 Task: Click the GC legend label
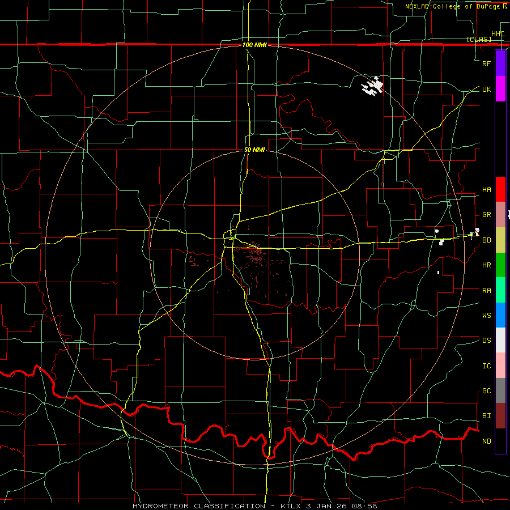(x=487, y=391)
